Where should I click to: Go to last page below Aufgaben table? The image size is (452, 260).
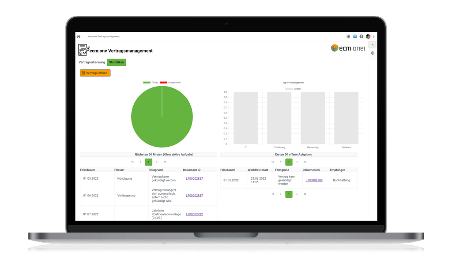[x=305, y=194]
